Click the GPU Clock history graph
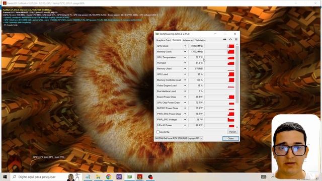The width and height of the screenshot is (322, 181). pos(220,46)
